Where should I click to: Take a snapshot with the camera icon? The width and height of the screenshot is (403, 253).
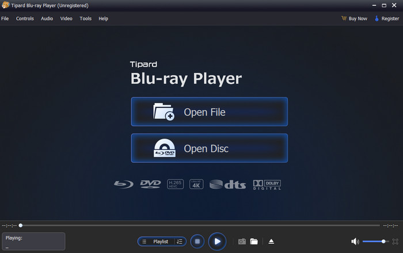tap(242, 241)
